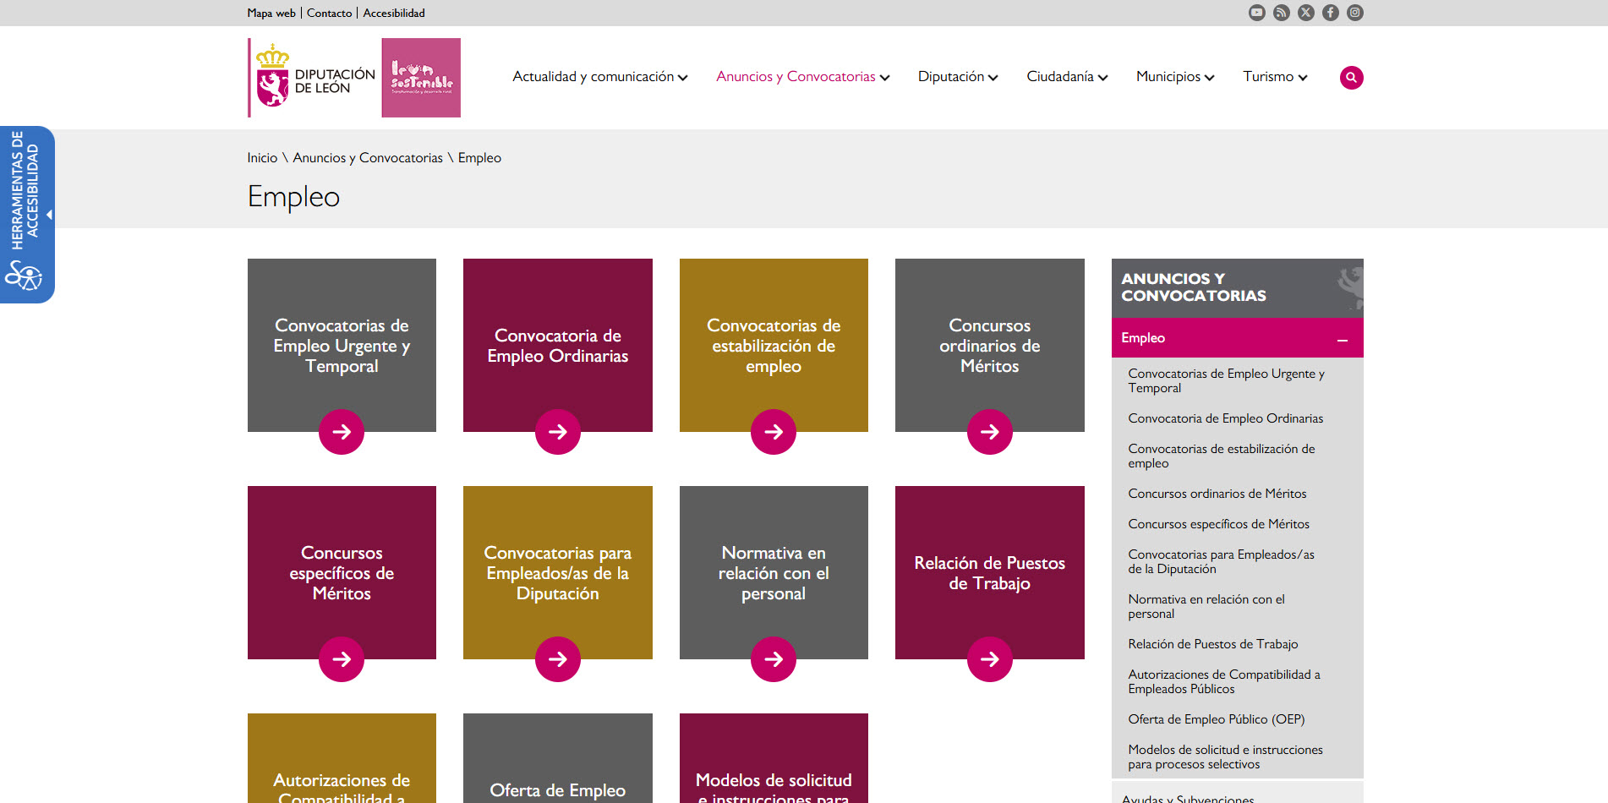1608x803 pixels.
Task: Visit the Facebook page icon
Action: point(1330,13)
